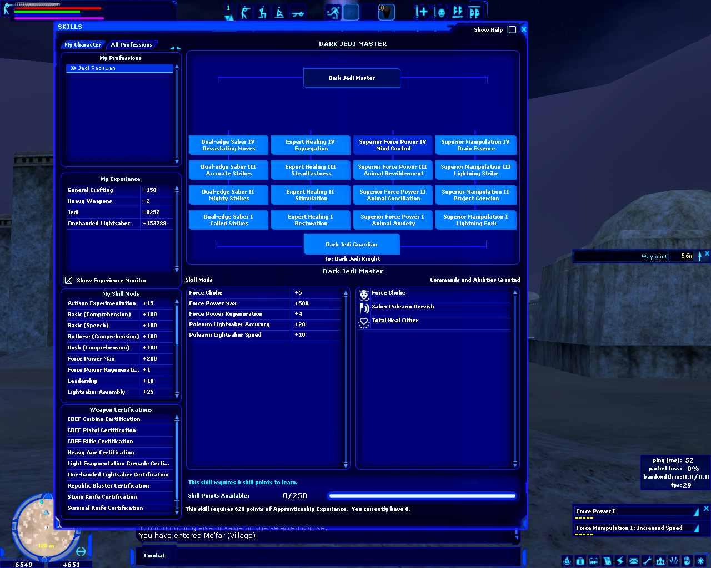711x568 pixels.
Task: Click the Lightsaber Assembly skill mod row
Action: (119, 392)
